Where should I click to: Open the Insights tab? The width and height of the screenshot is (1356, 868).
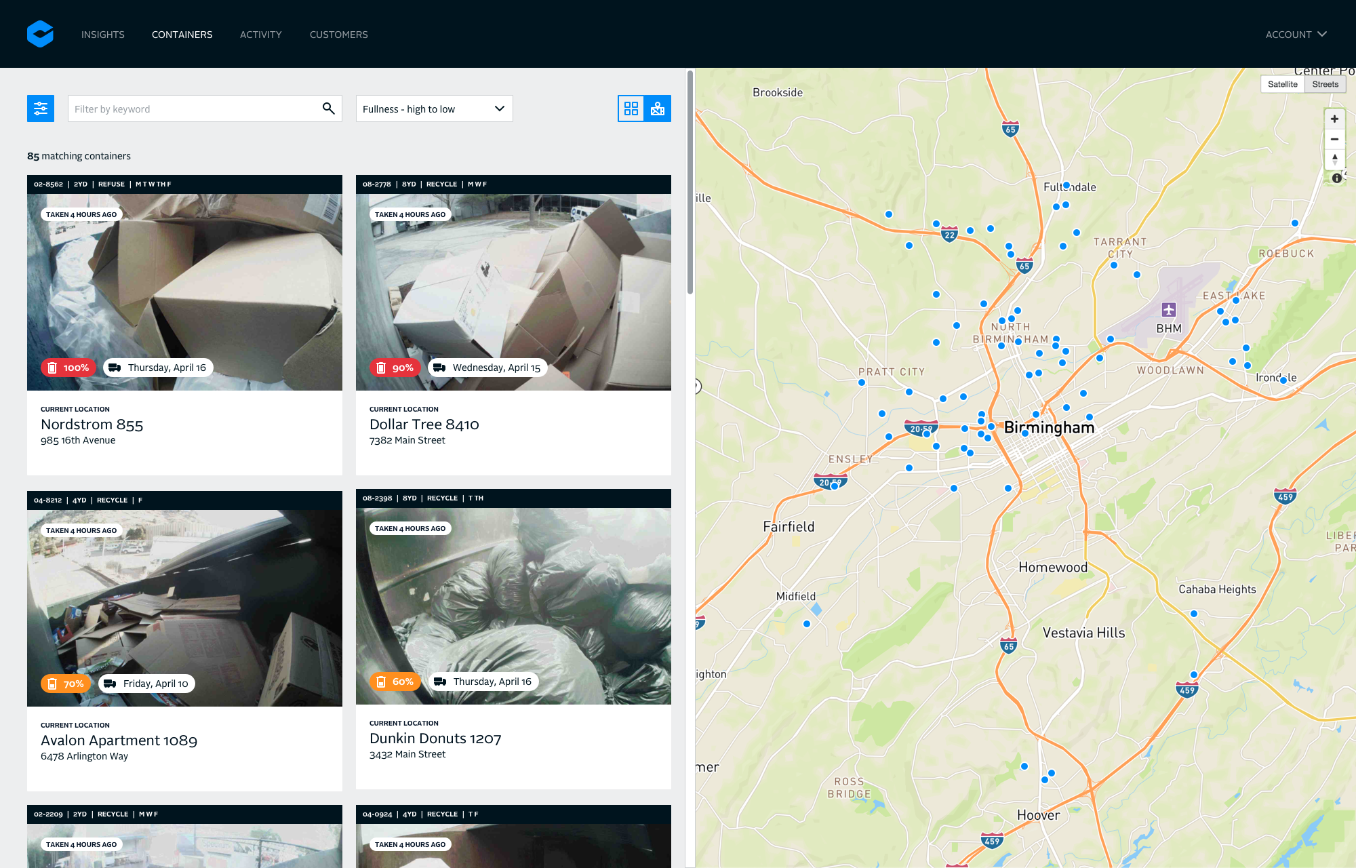point(103,35)
